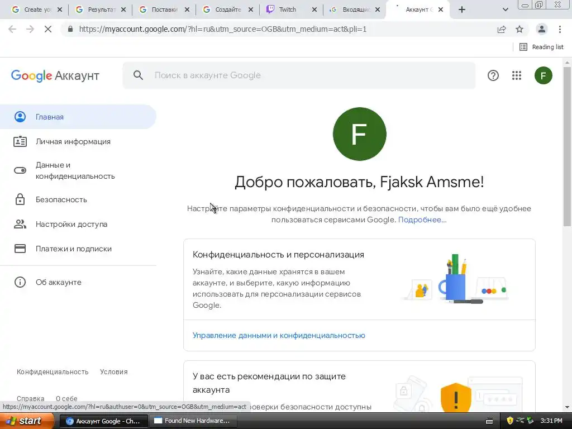
Task: Click the lock site info icon
Action: click(70, 29)
